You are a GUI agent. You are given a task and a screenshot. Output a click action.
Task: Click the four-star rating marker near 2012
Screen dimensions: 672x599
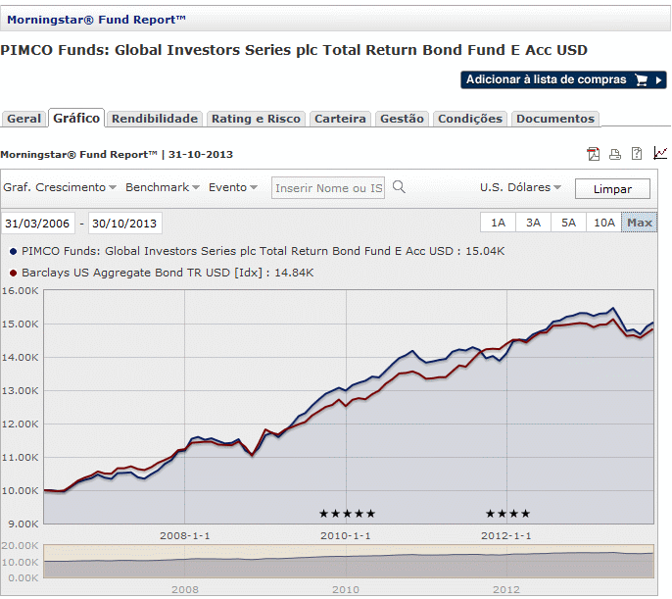pyautogui.click(x=507, y=514)
